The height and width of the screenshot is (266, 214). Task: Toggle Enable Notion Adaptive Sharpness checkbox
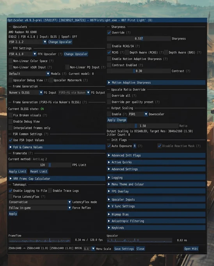(x=109, y=59)
